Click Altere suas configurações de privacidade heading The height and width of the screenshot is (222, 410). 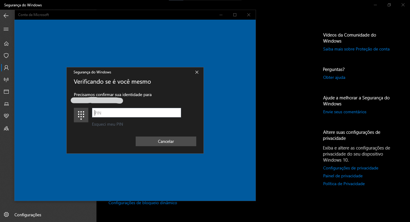[x=352, y=135]
